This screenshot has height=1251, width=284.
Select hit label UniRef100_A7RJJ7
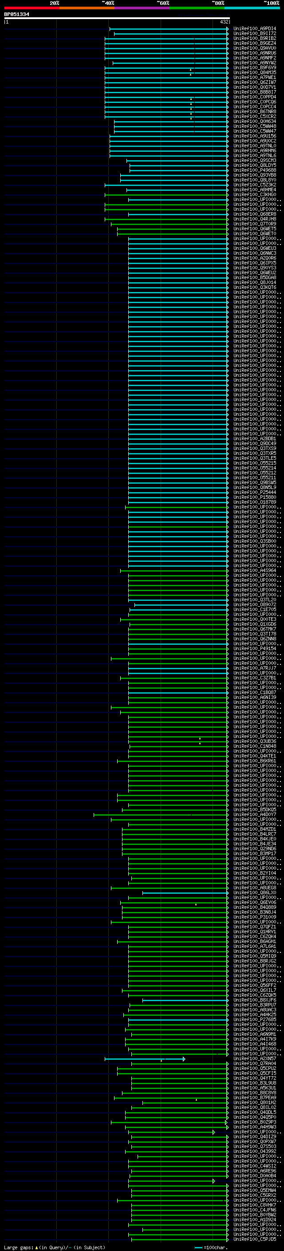pyautogui.click(x=255, y=668)
